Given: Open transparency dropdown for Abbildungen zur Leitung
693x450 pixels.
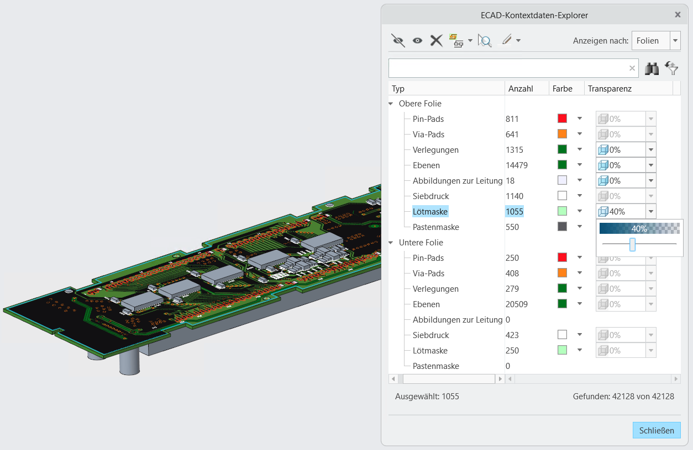Looking at the screenshot, I should (650, 181).
